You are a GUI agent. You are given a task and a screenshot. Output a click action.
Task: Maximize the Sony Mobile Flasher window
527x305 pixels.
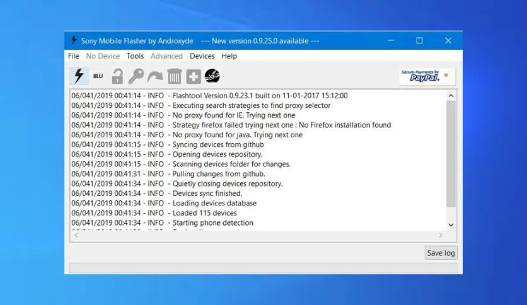click(x=419, y=40)
